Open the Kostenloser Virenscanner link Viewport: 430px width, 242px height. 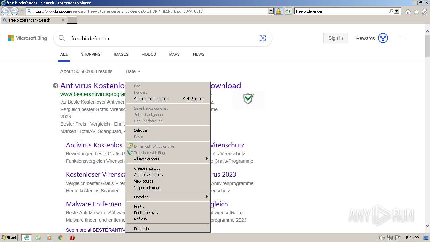(x=96, y=174)
